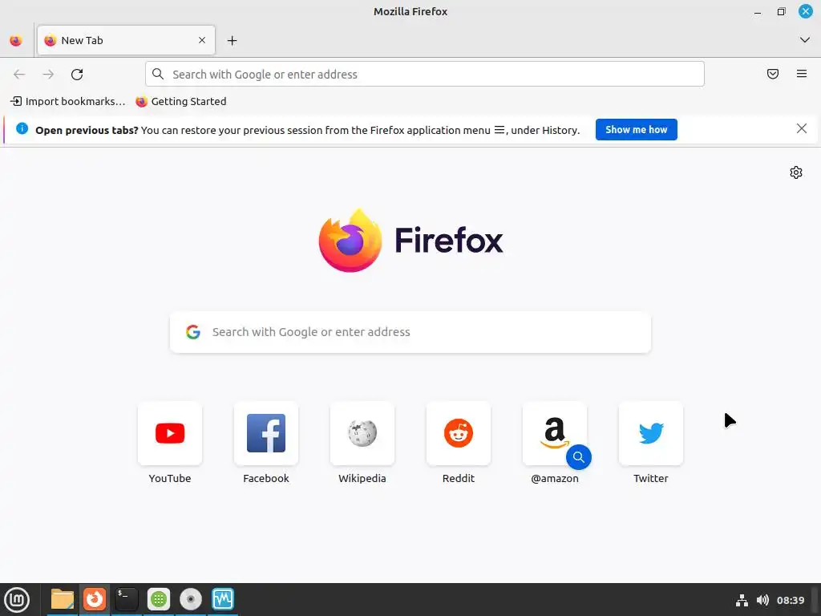Click the disc icon in the taskbar

pos(191,599)
